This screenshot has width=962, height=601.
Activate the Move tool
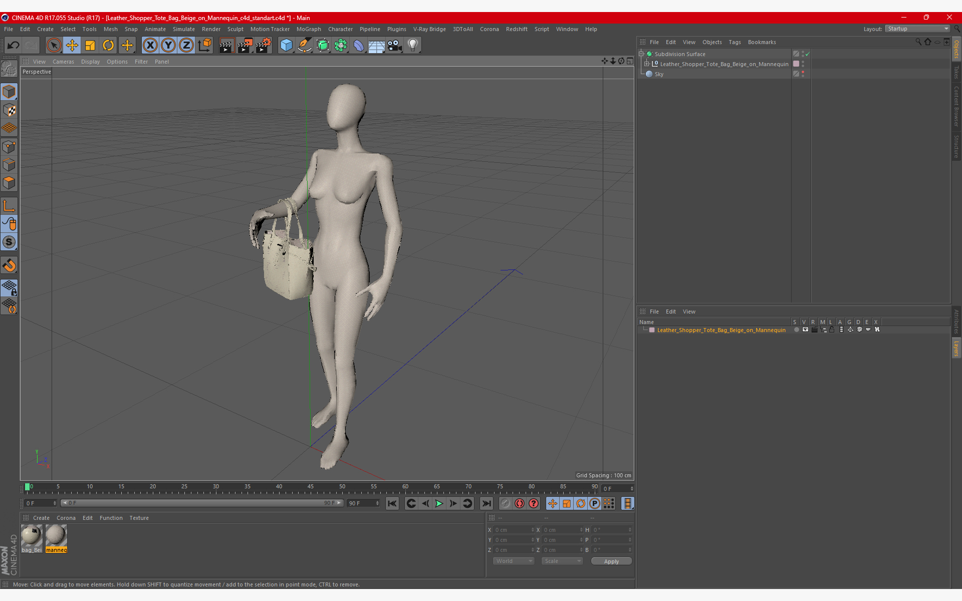72,46
